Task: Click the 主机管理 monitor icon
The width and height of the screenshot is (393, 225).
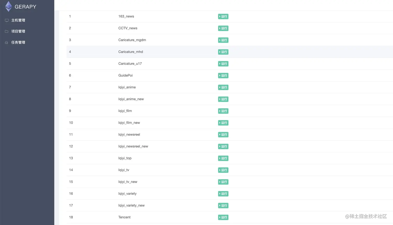Action: 7,20
